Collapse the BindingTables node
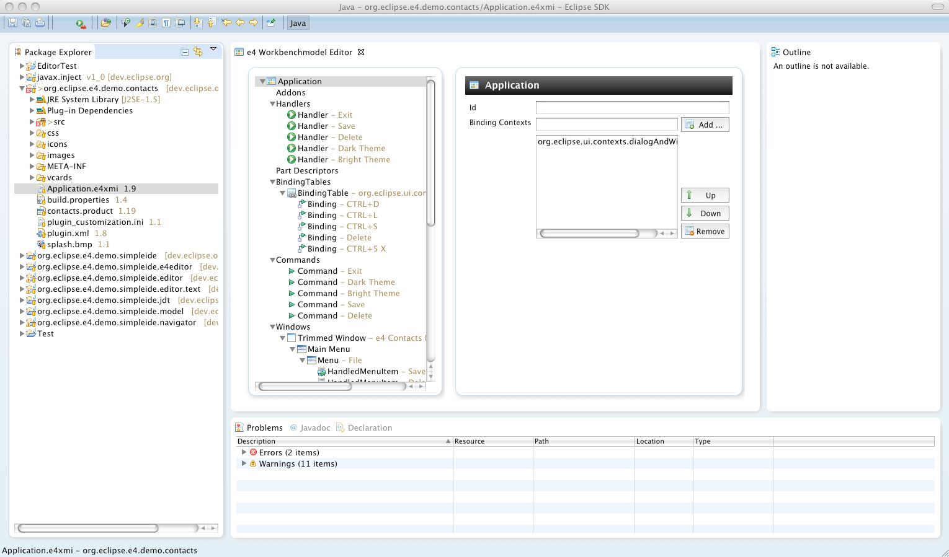This screenshot has height=557, width=949. (272, 182)
